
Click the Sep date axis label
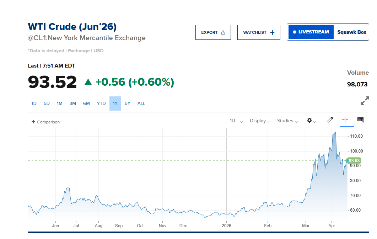tap(119, 226)
